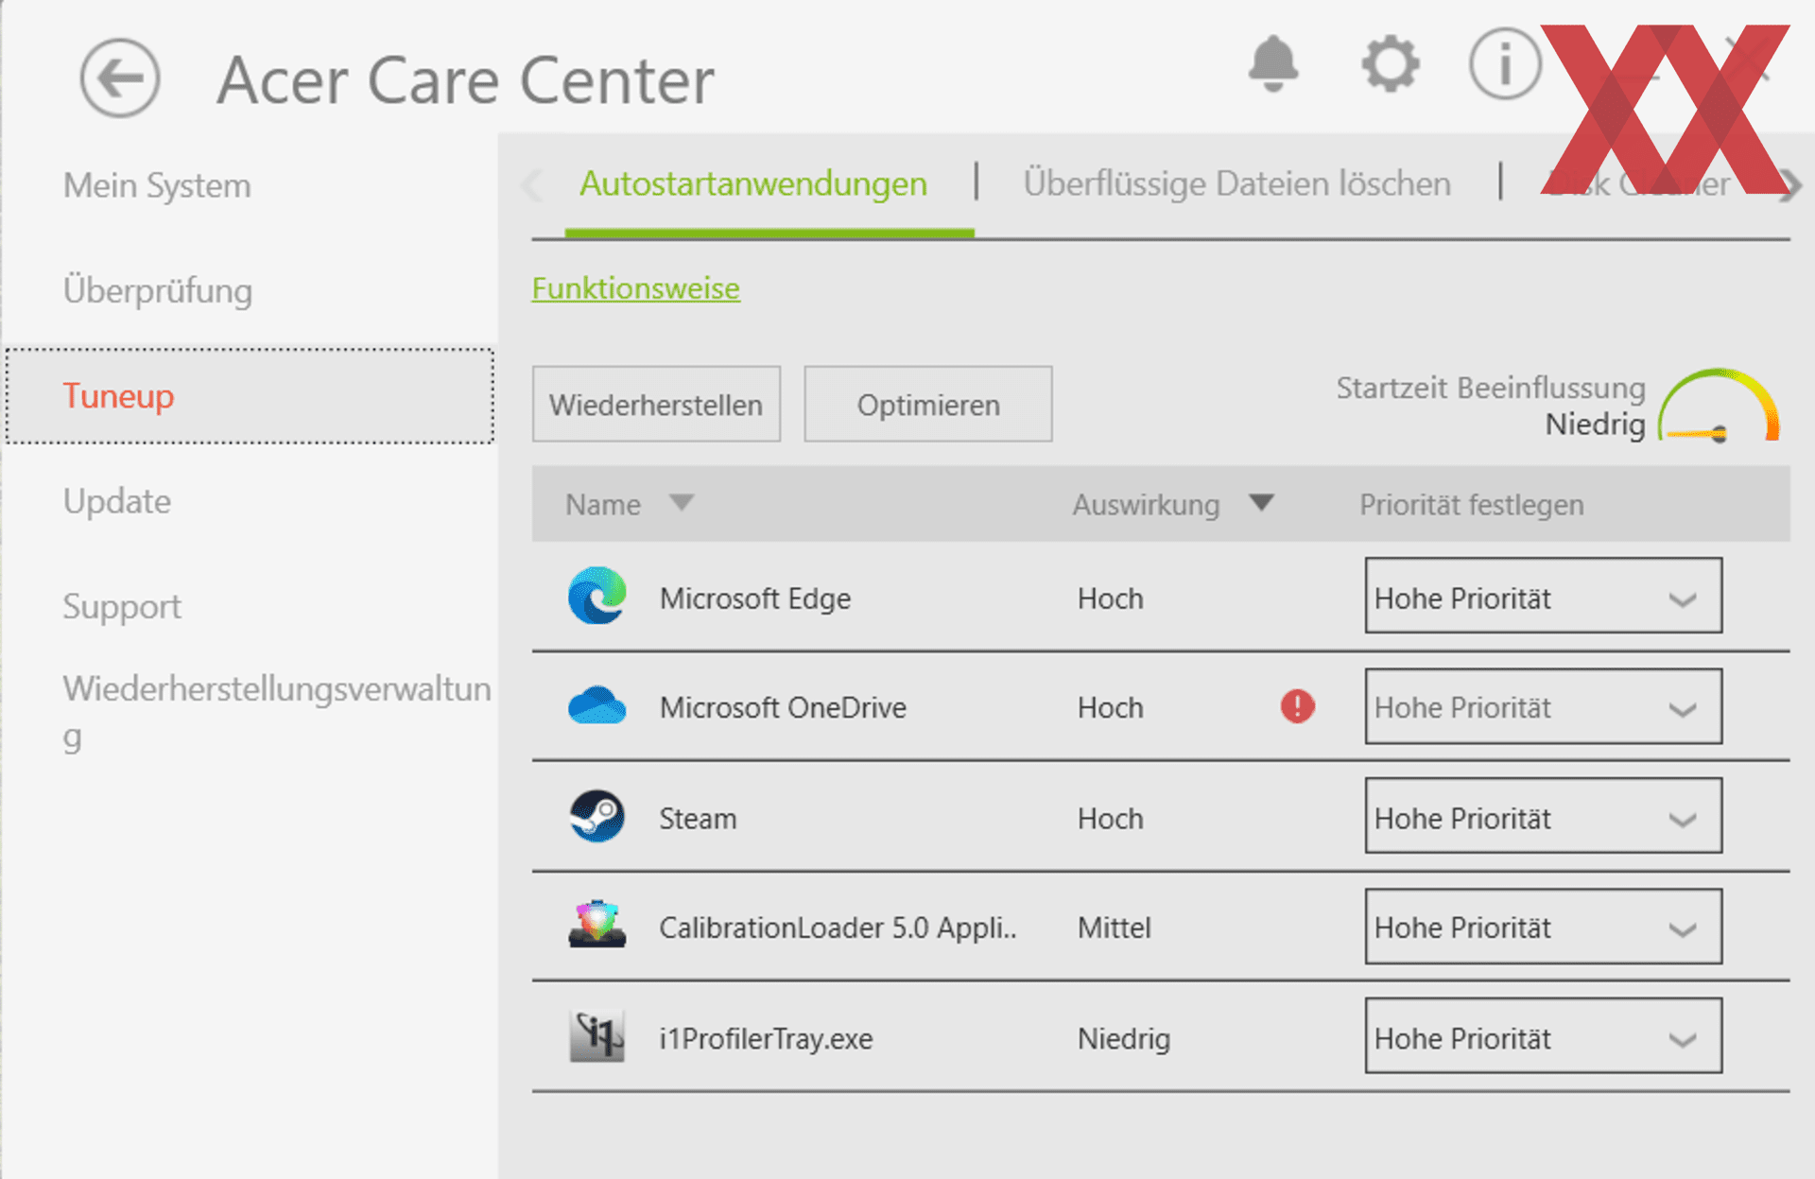Open priority dropdown for Steam
The width and height of the screenshot is (1815, 1179).
(1543, 816)
